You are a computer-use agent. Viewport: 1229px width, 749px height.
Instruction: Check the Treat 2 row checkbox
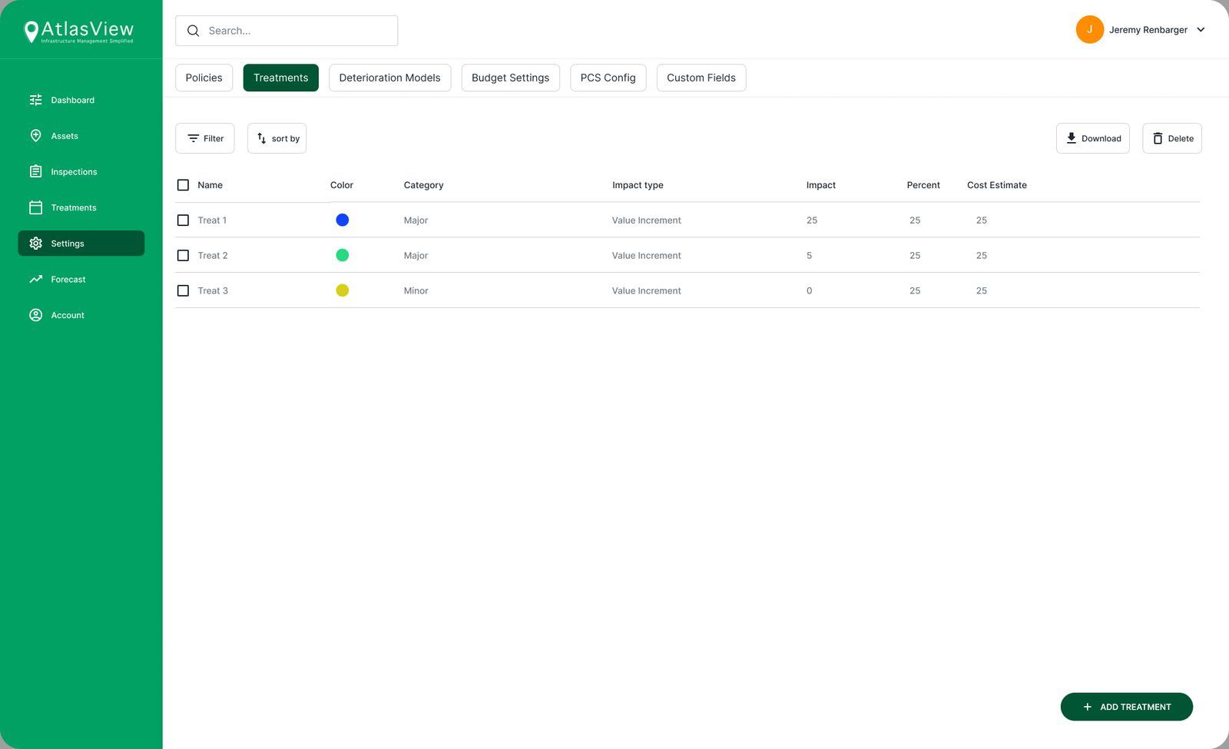183,256
